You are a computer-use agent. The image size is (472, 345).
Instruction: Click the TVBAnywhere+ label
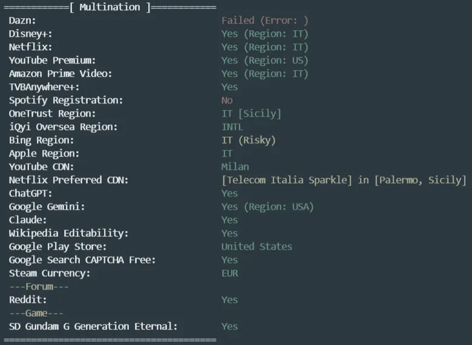pos(44,87)
